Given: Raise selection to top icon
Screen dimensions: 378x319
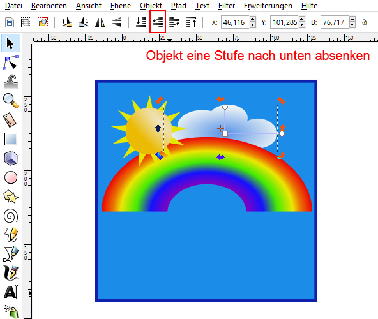Looking at the screenshot, I should coord(191,22).
